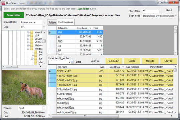180x120 pixels.
Task: Increase the bigger-than bytes stepper value
Action: [72, 61]
